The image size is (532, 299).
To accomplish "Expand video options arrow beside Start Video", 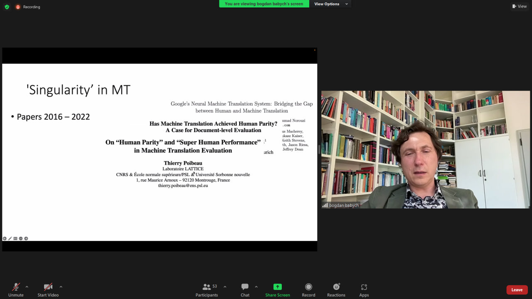I will pyautogui.click(x=61, y=287).
